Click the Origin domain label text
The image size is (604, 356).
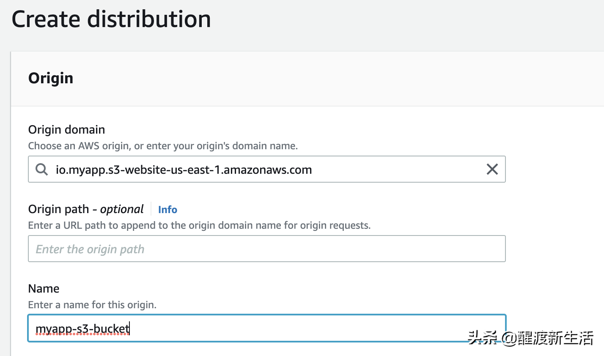click(66, 129)
